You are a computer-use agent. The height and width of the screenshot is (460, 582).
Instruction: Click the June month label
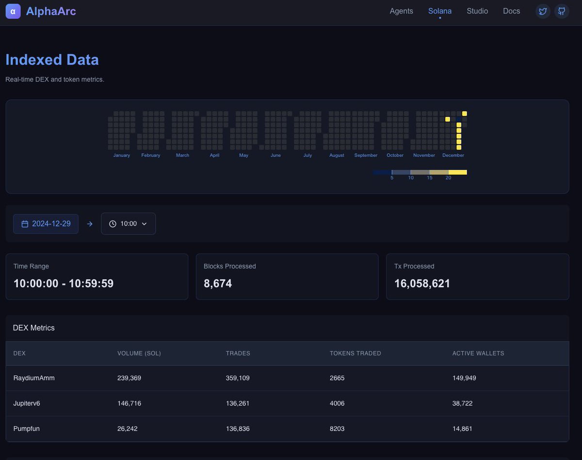coord(275,155)
